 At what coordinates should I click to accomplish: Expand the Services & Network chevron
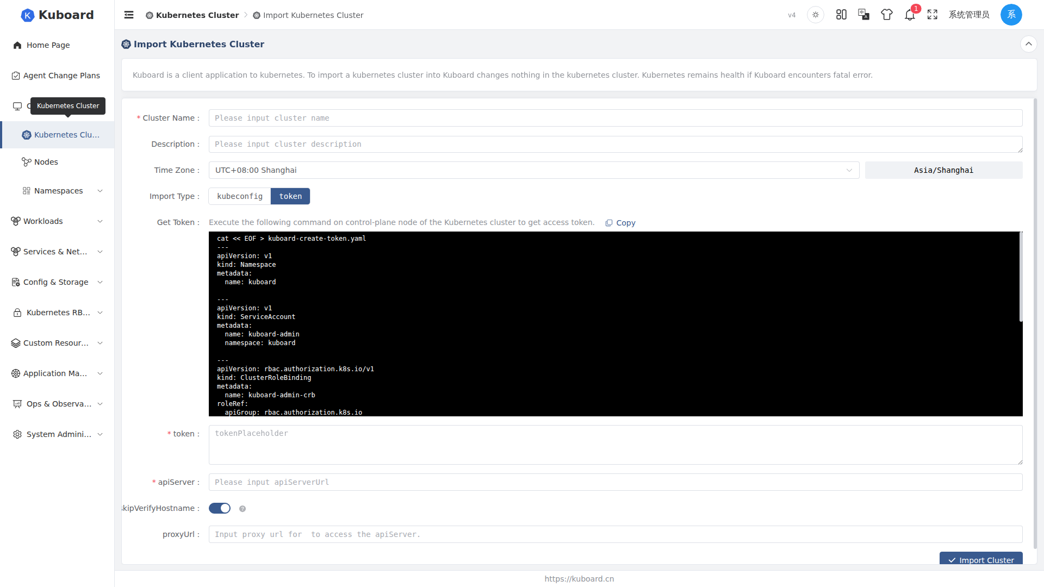[x=100, y=252]
